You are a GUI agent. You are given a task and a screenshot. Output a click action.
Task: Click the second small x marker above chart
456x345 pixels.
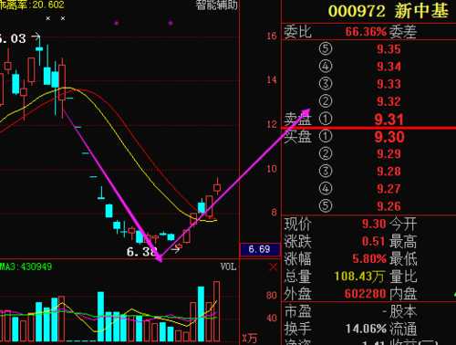63,18
